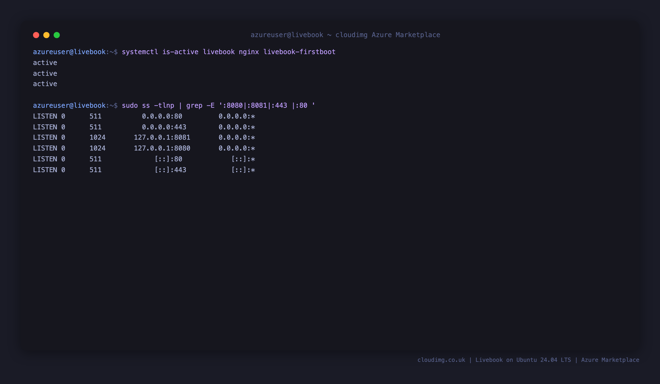Click backlog '511' in the [::]:443 row
The image size is (660, 384).
coord(96,170)
